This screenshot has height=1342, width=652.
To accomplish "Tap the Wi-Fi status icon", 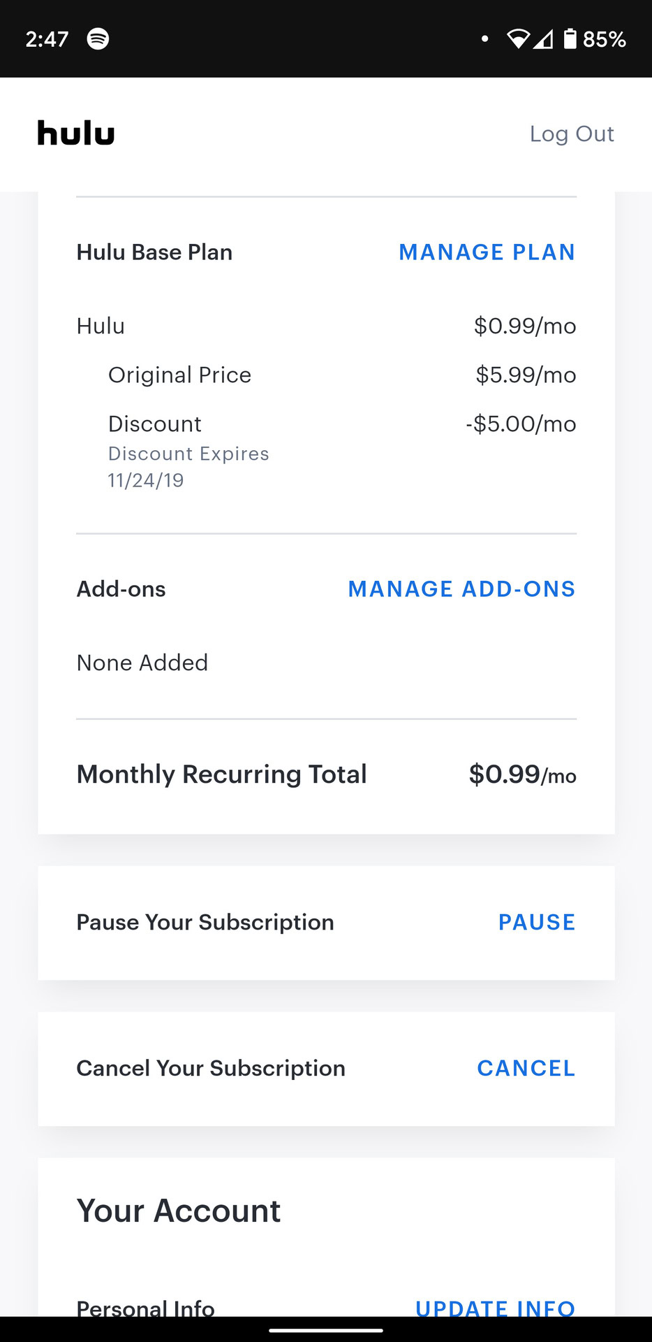I will pos(518,39).
